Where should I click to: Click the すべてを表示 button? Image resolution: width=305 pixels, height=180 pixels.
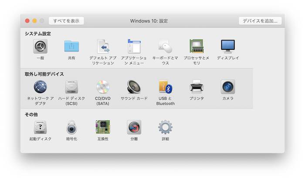(66, 21)
